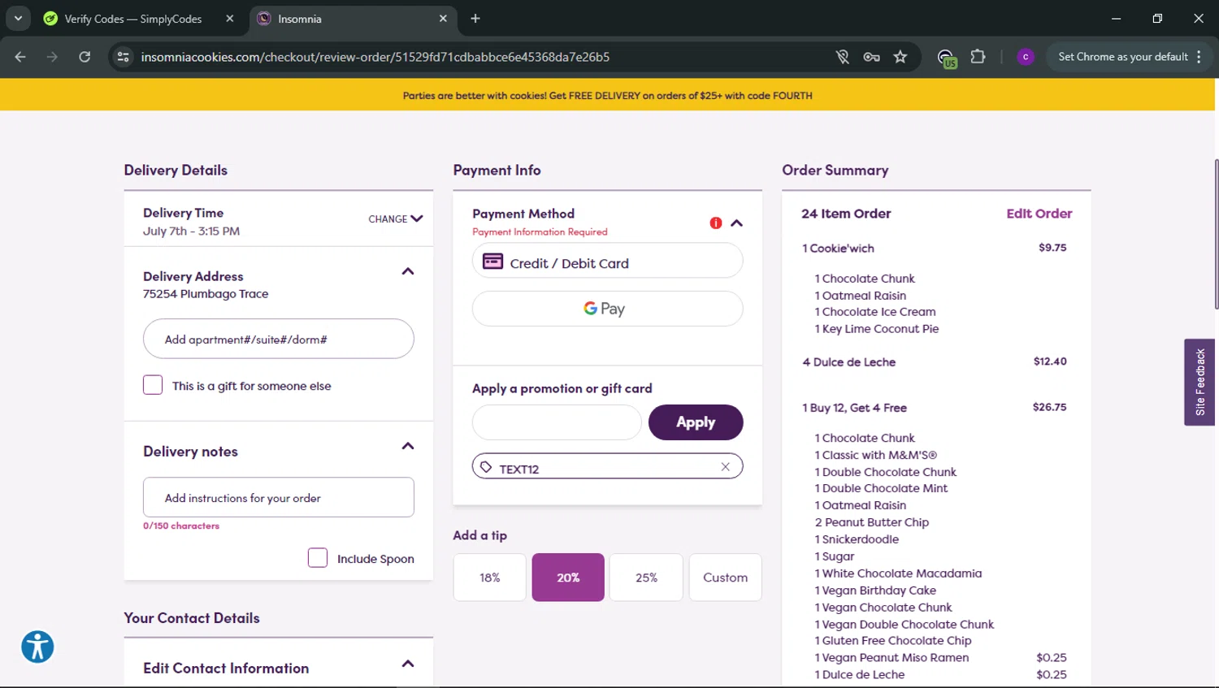Image resolution: width=1219 pixels, height=688 pixels.
Task: Click the location blocked icon in address bar
Action: pos(843,57)
